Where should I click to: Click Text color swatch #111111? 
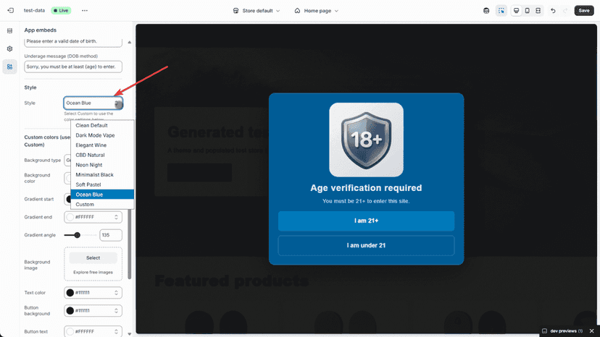tap(70, 293)
